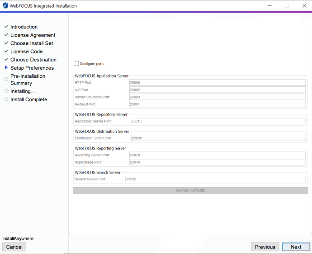Select Introduction step label
Screen dimensions: 312x254
tap(24, 27)
